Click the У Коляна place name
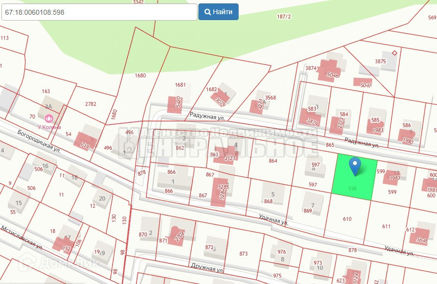Image resolution: width=437 pixels, height=284 pixels. [49, 127]
